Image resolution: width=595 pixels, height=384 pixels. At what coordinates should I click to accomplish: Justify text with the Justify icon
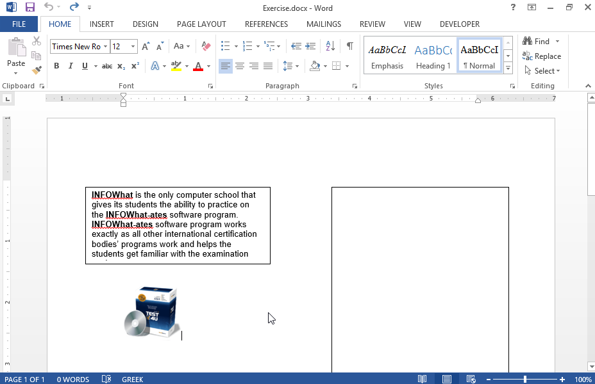[x=268, y=67]
